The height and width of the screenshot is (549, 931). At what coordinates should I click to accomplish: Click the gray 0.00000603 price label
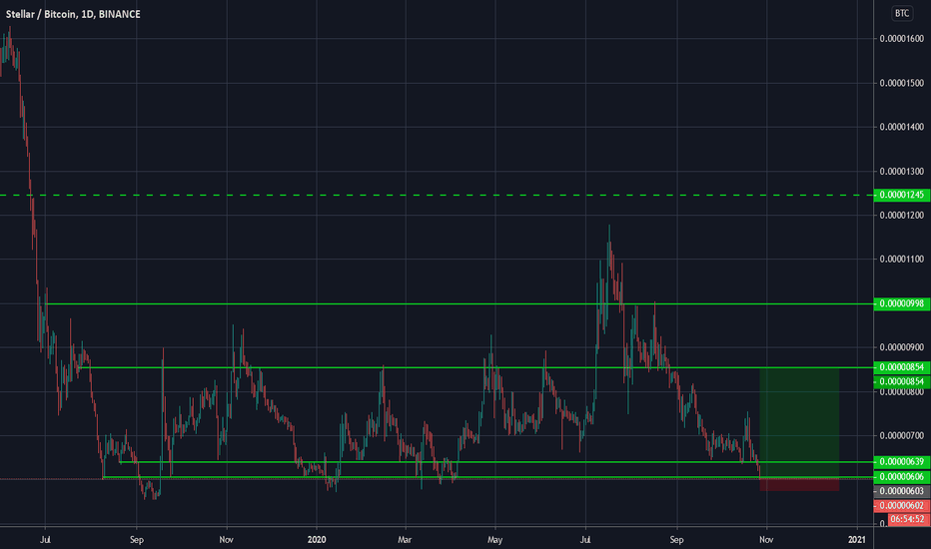(901, 491)
